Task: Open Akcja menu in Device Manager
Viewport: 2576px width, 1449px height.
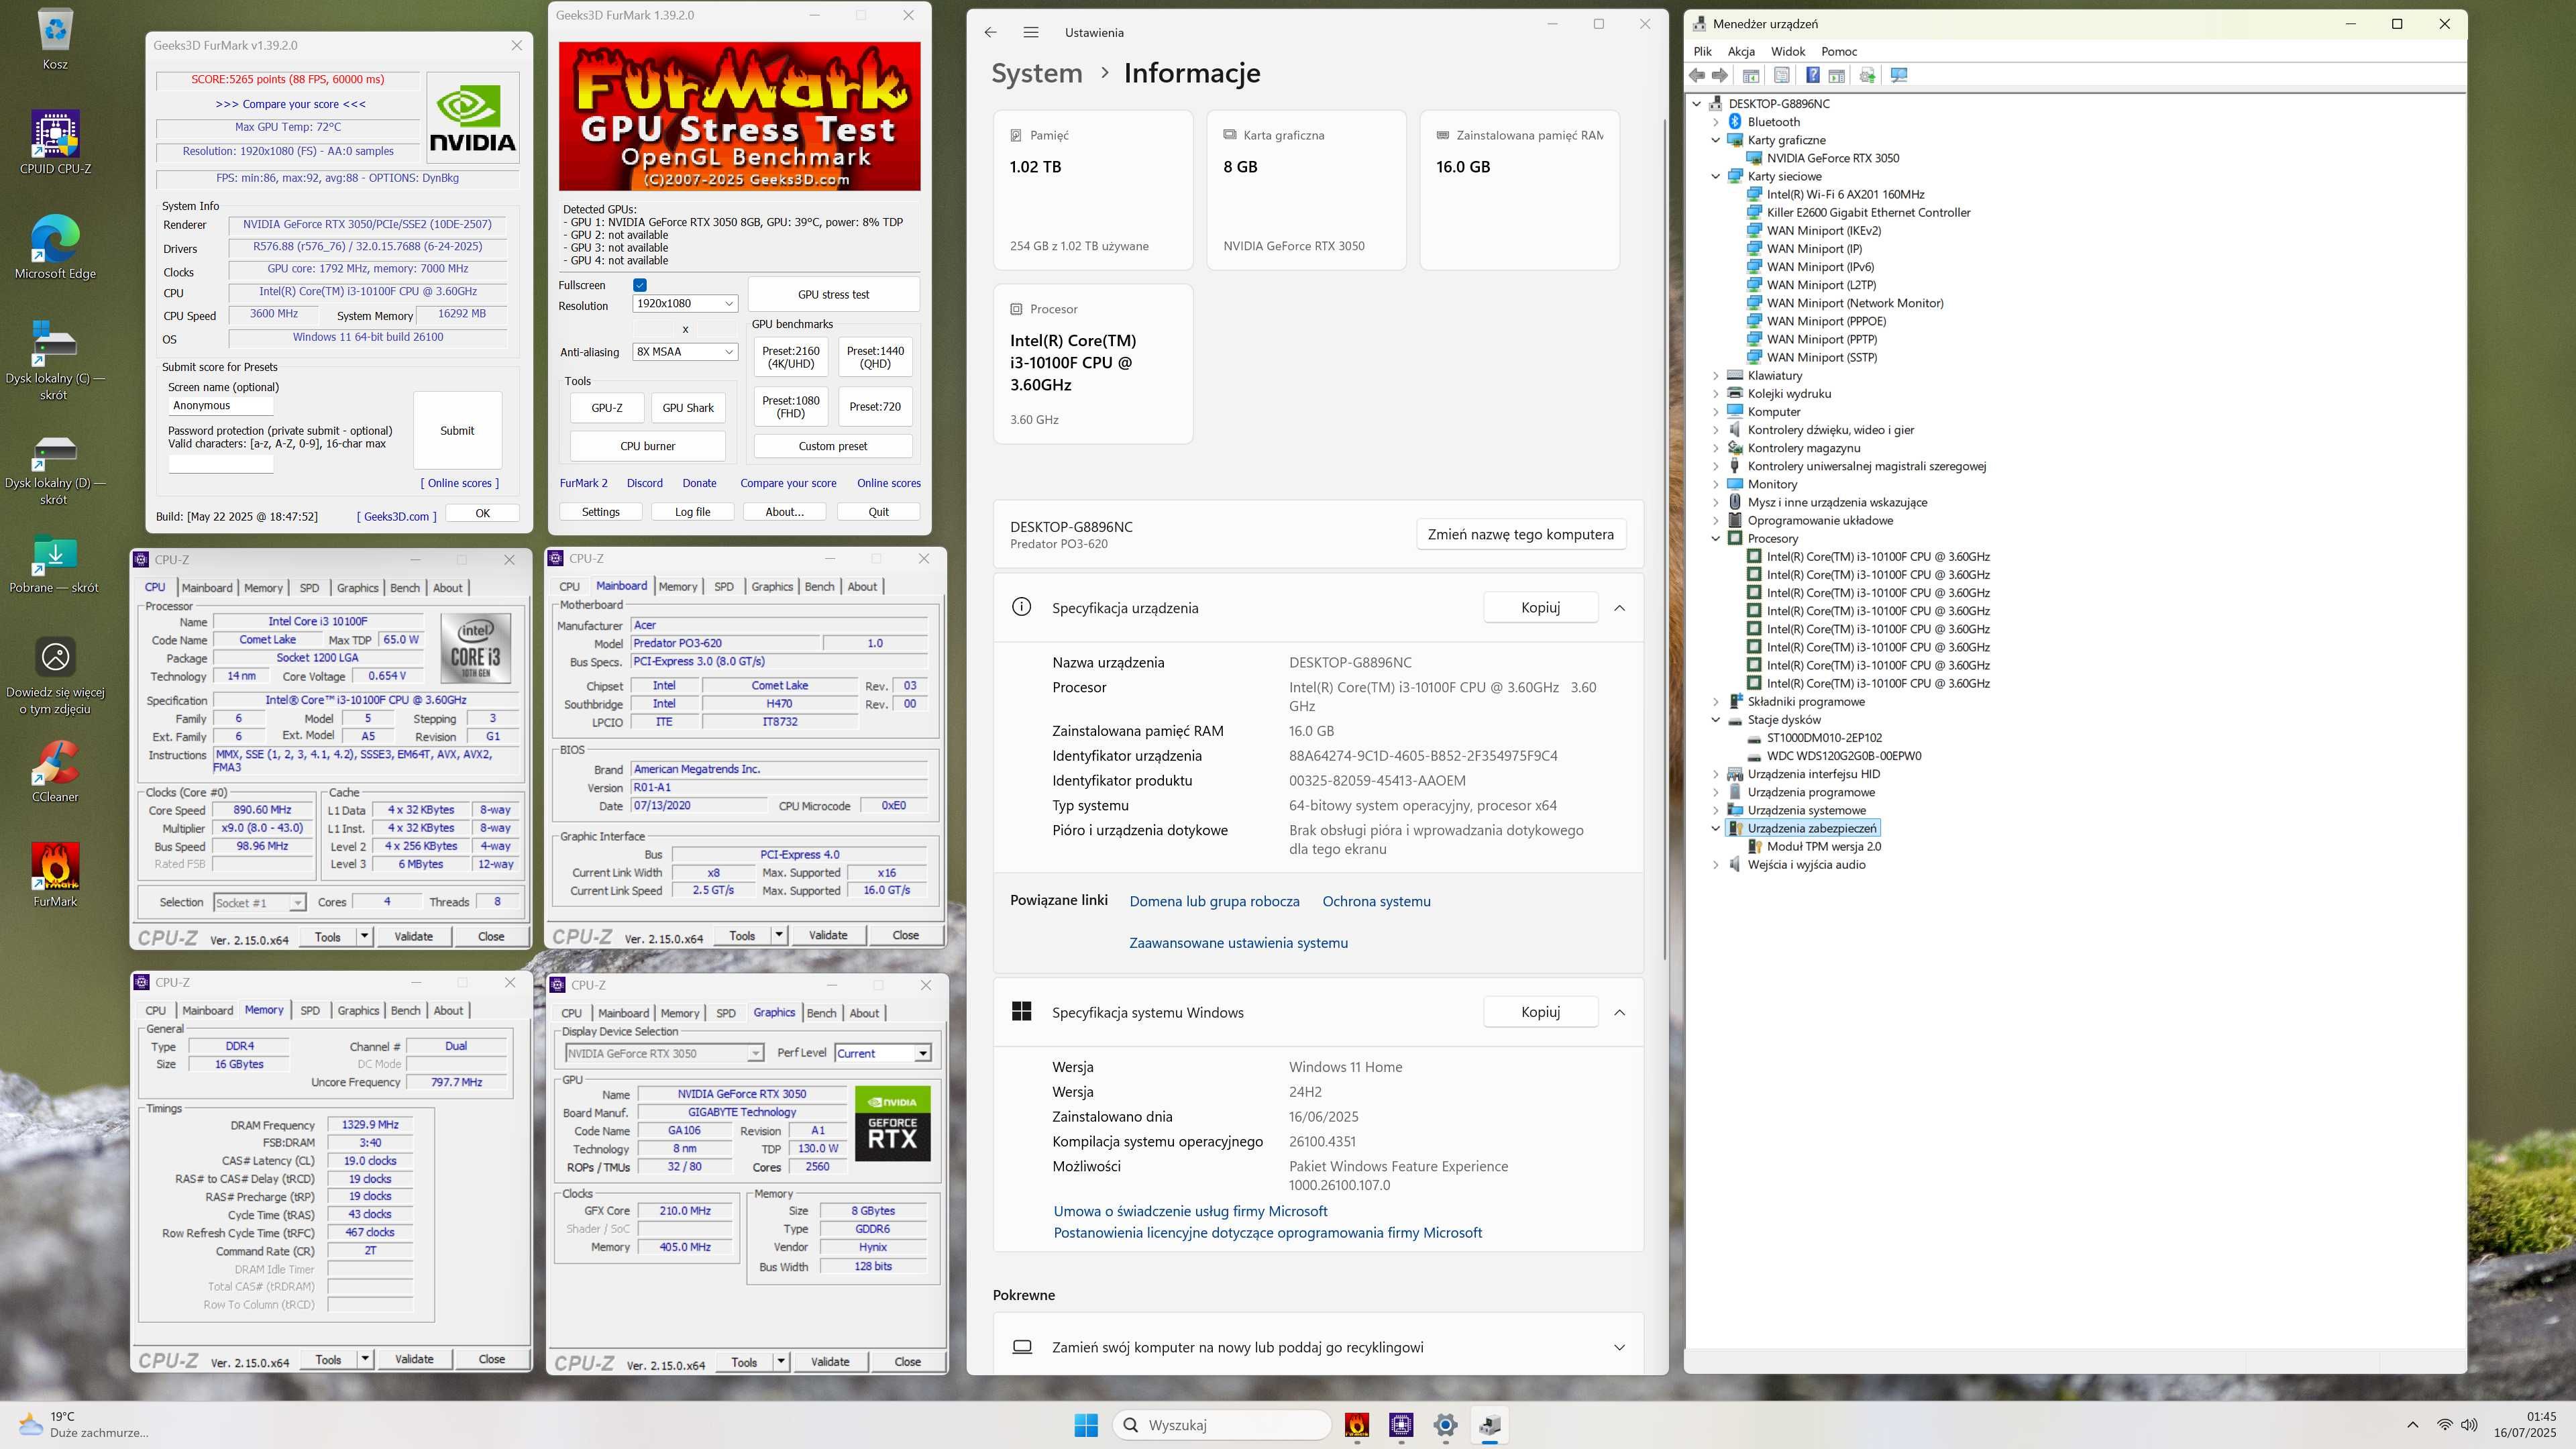Action: click(1740, 51)
